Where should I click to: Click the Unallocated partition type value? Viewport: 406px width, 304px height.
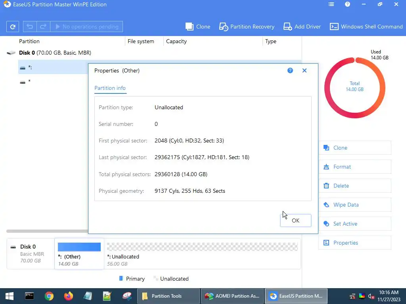[169, 107]
